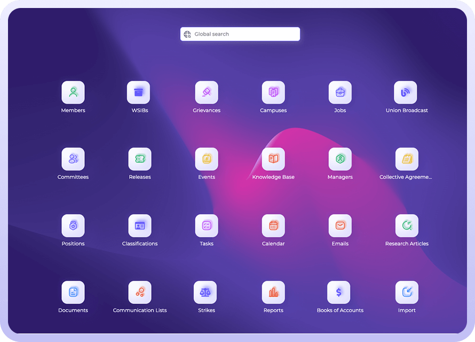Open the Emails envelope icon
The width and height of the screenshot is (475, 342).
click(x=340, y=226)
